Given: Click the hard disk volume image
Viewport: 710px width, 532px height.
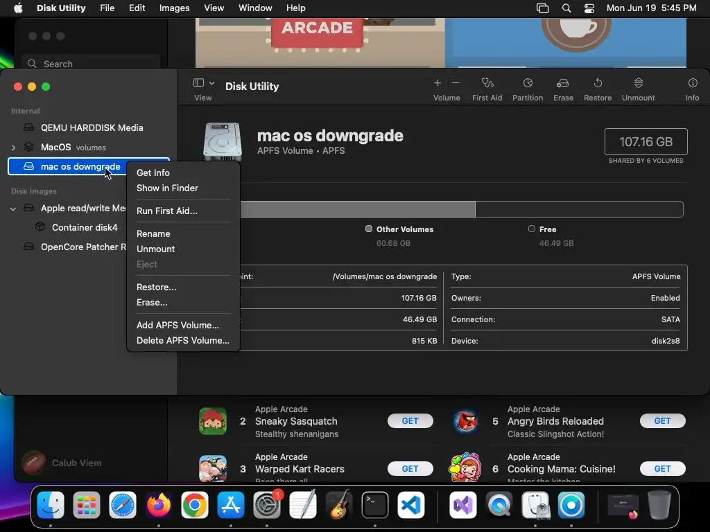Looking at the screenshot, I should (x=223, y=141).
